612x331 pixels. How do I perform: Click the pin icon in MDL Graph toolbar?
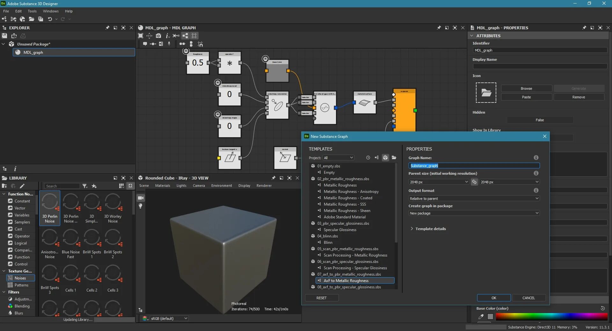point(169,44)
